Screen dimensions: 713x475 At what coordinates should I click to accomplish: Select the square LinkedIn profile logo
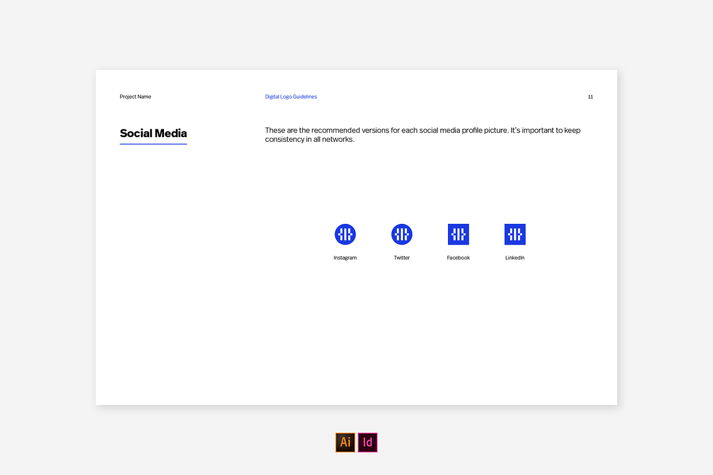pyautogui.click(x=515, y=235)
